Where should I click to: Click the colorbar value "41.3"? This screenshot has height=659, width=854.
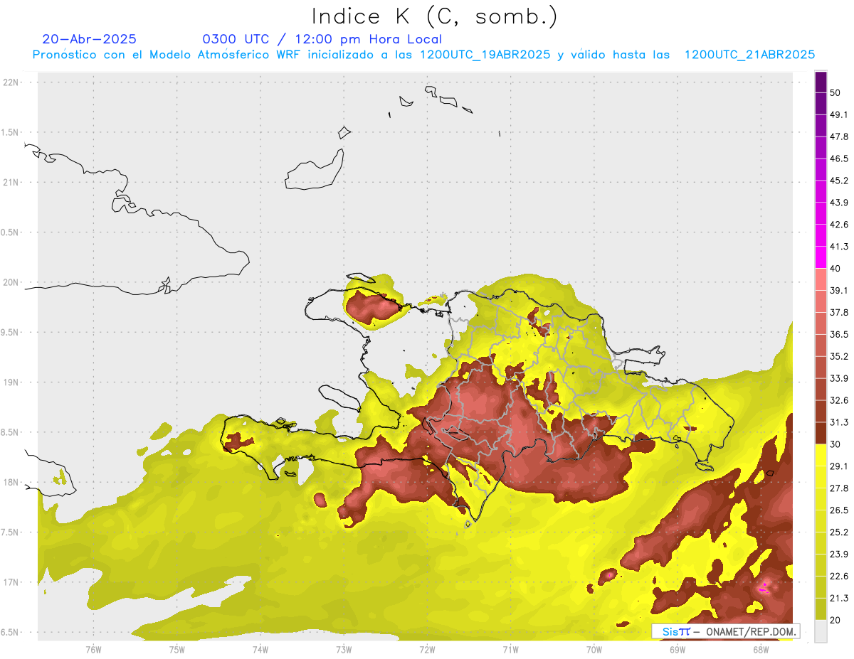point(839,247)
